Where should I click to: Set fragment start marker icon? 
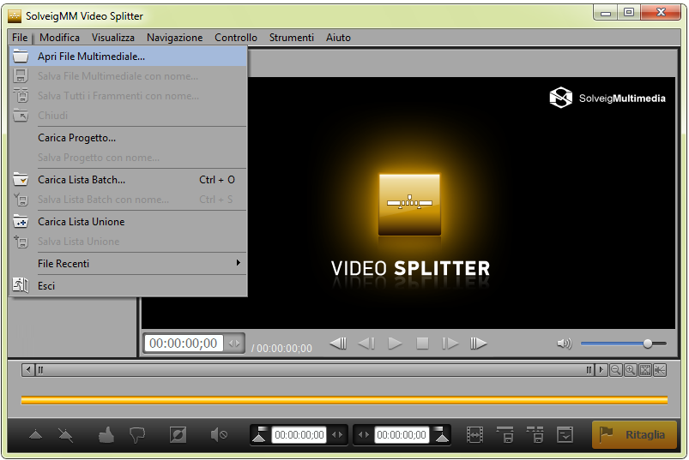pyautogui.click(x=260, y=435)
